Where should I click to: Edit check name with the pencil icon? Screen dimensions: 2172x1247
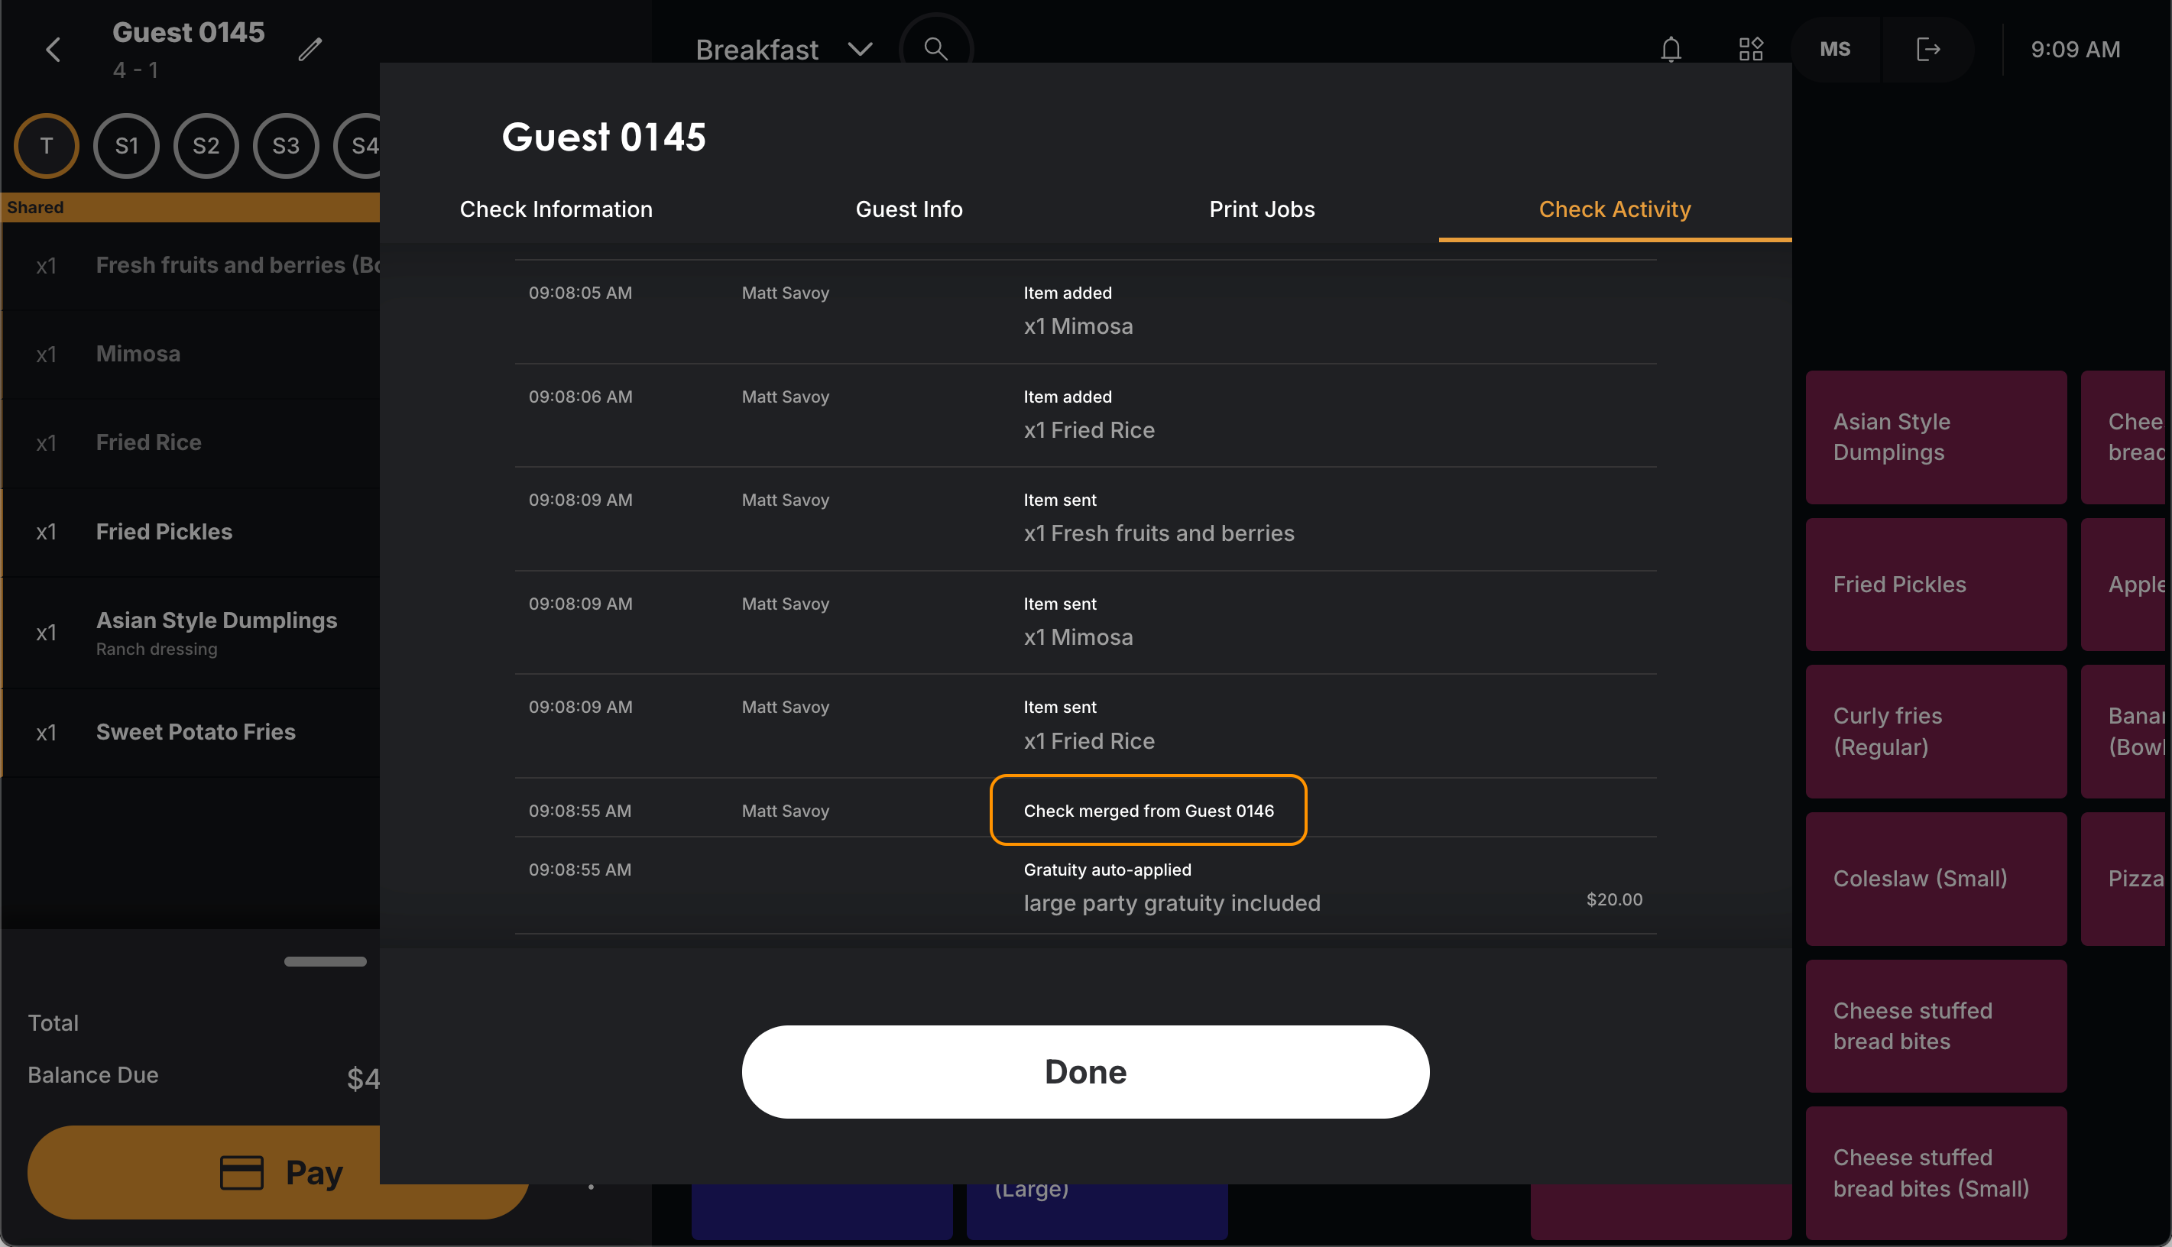tap(310, 50)
